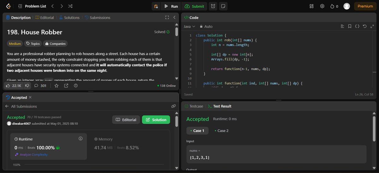Click the 138 Online indicator

166,86
